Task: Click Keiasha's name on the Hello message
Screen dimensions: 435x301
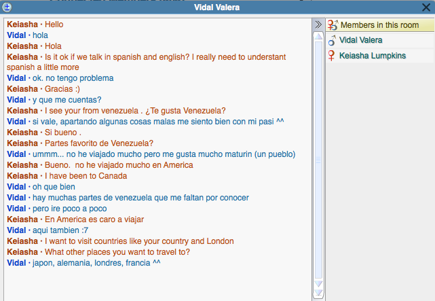Action: (x=22, y=24)
